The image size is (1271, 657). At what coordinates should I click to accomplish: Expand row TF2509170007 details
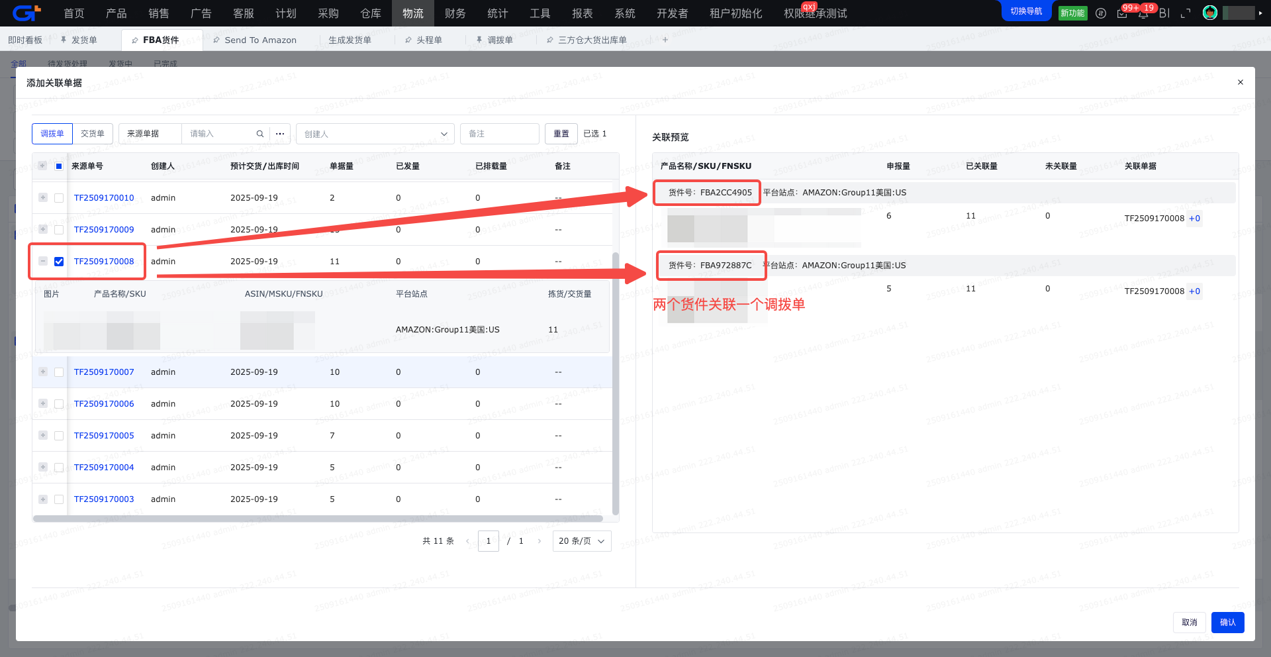coord(43,372)
